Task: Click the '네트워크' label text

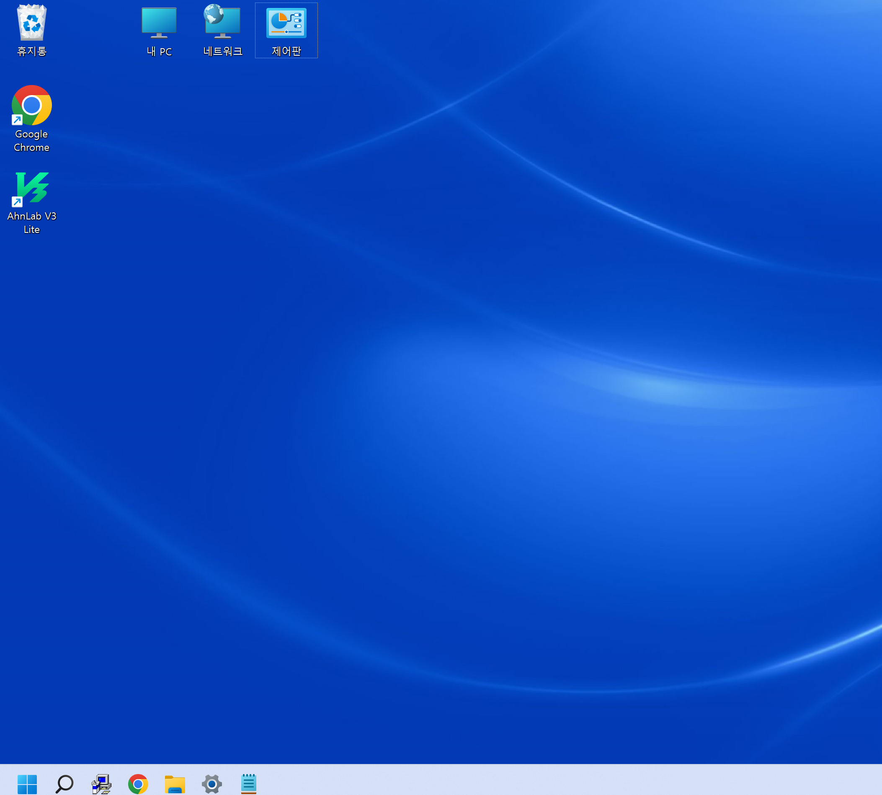Action: coord(223,52)
